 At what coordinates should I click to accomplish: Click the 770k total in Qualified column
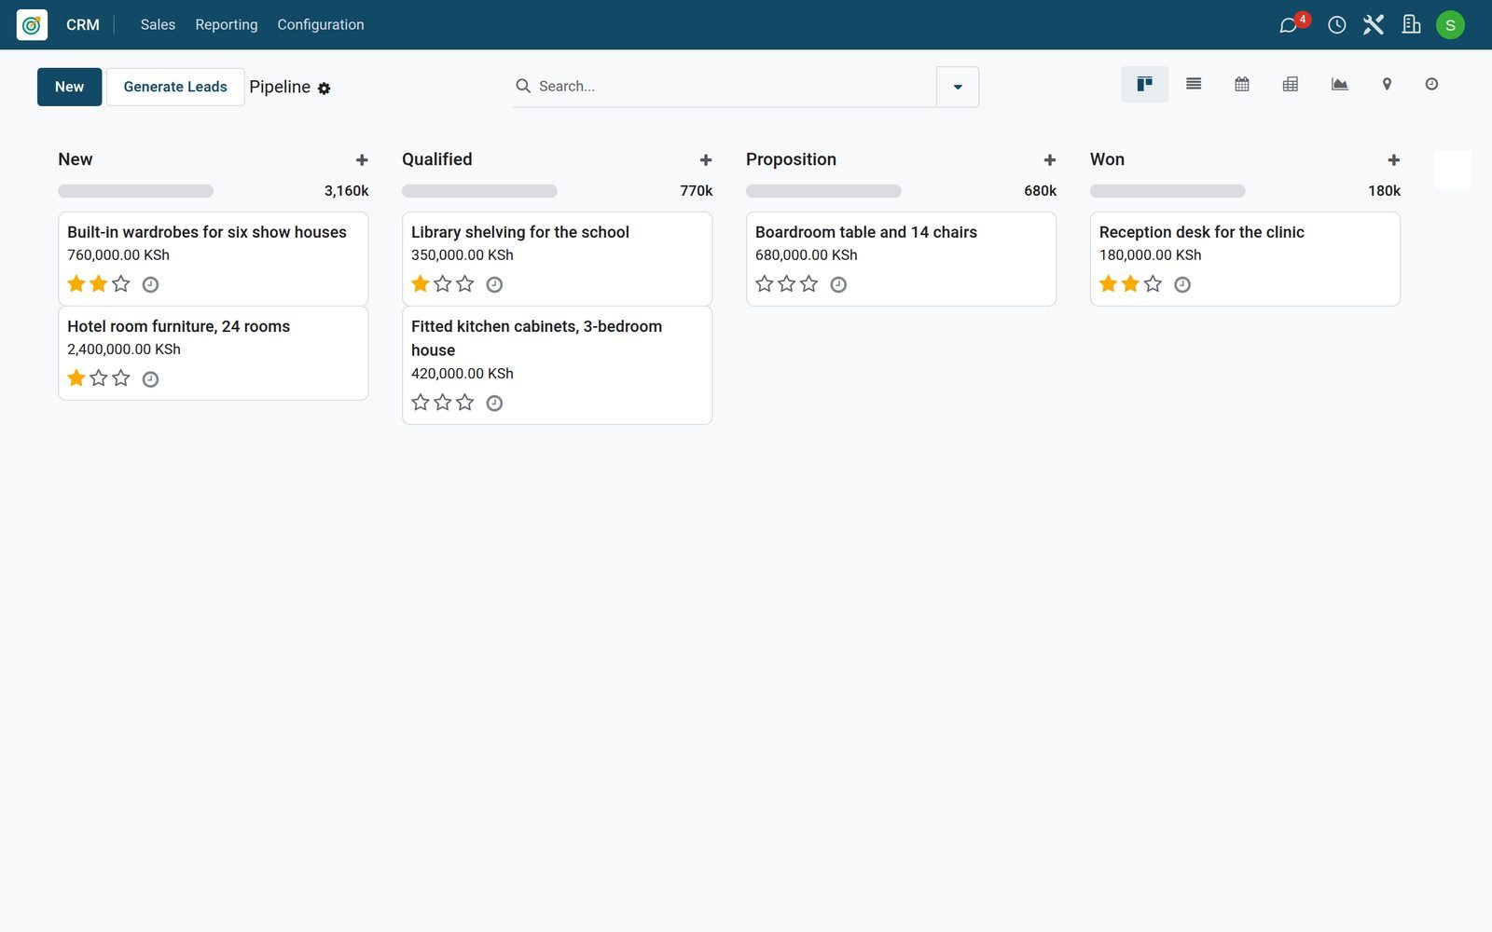point(697,191)
